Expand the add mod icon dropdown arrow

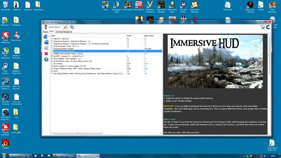(x=49, y=36)
